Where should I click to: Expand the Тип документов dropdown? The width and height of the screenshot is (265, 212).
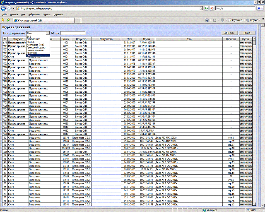48,33
